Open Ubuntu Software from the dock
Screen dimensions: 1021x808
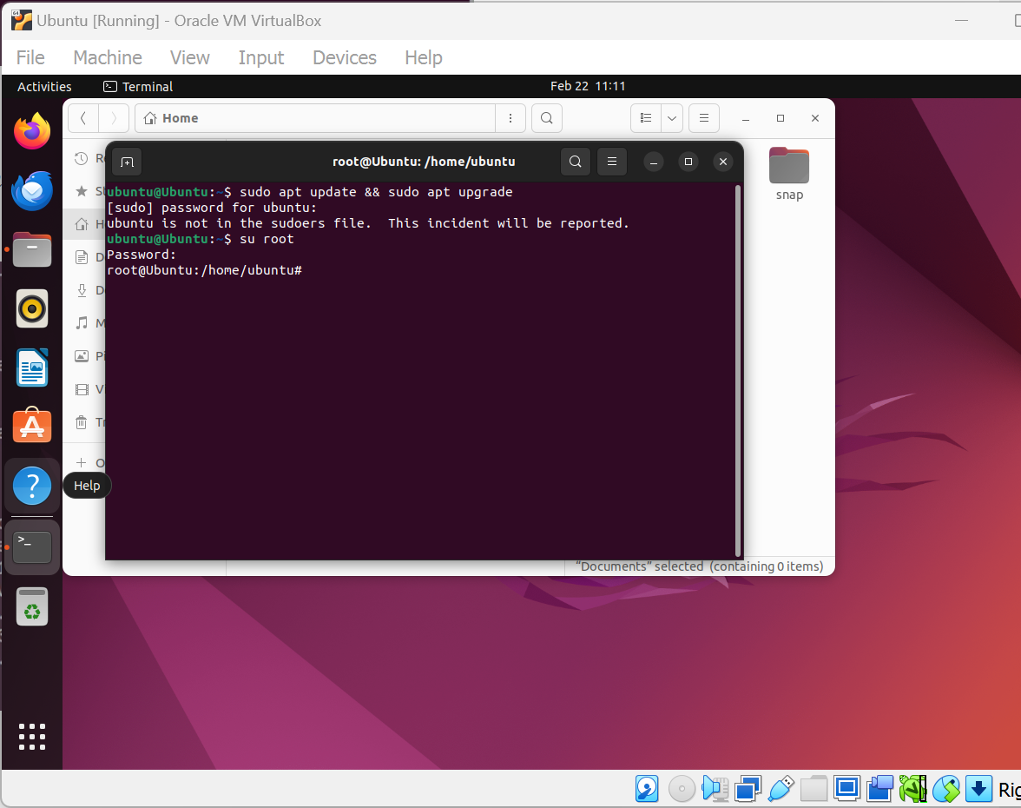32,426
